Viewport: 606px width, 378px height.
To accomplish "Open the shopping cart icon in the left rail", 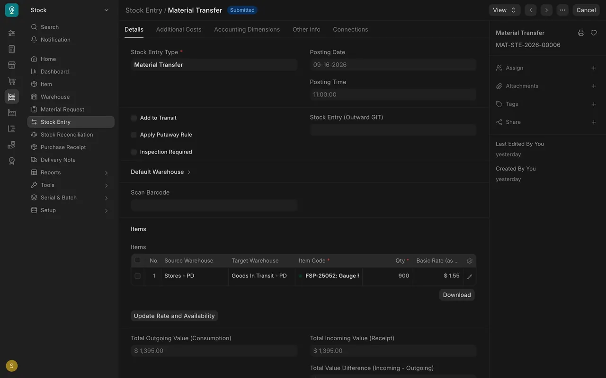I will 12,81.
